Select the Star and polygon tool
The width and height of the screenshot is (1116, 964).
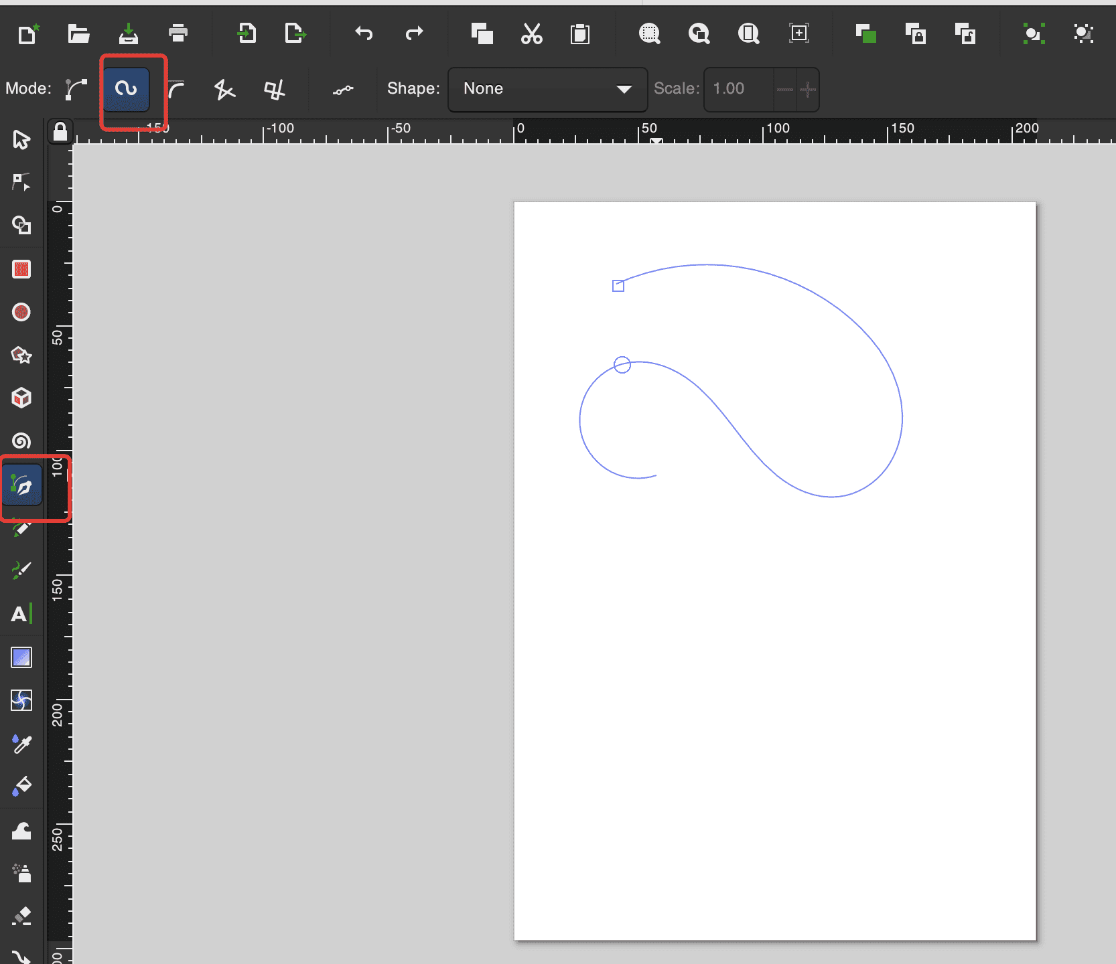point(21,355)
